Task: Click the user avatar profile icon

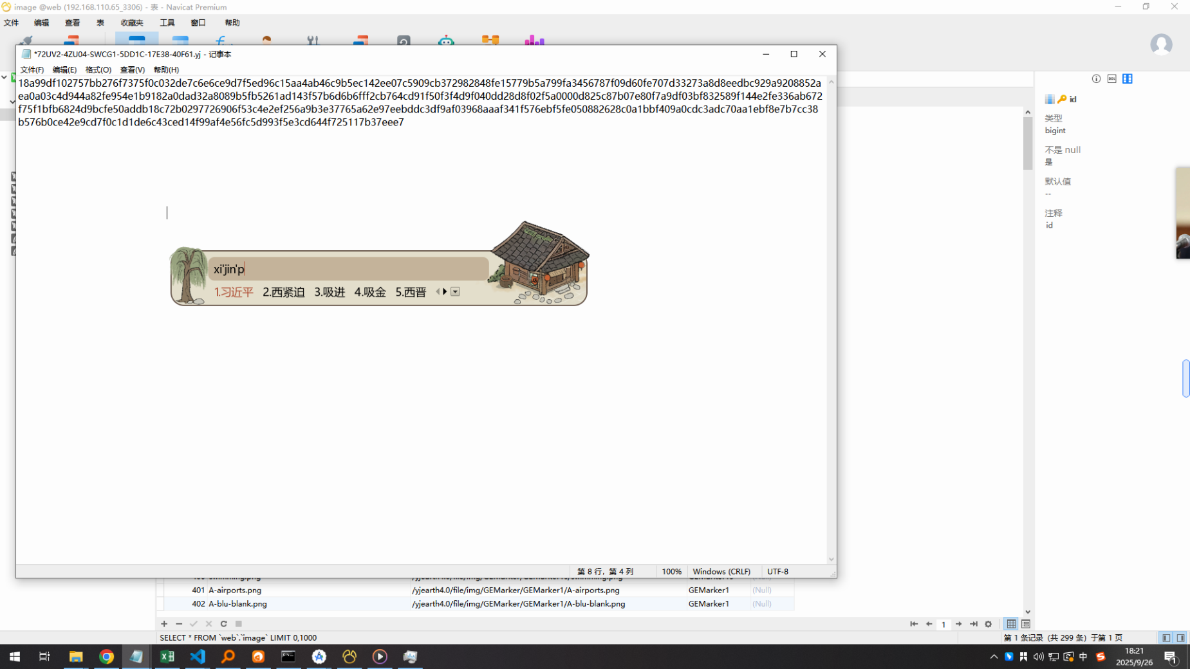Action: (x=1160, y=44)
